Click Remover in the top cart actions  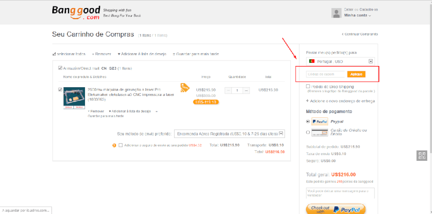(101, 54)
